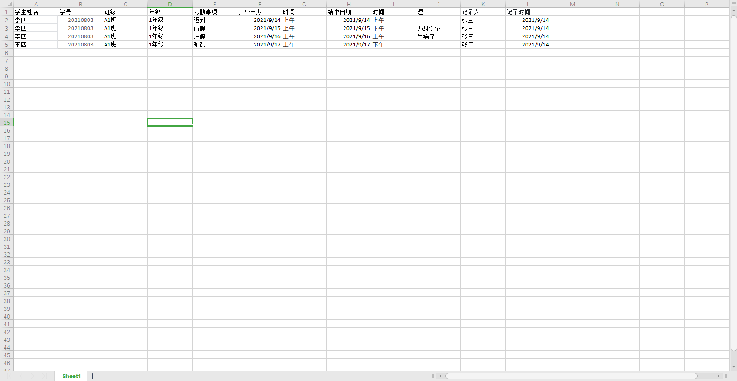This screenshot has width=737, height=381.
Task: Select column A header
Action: pos(36,4)
